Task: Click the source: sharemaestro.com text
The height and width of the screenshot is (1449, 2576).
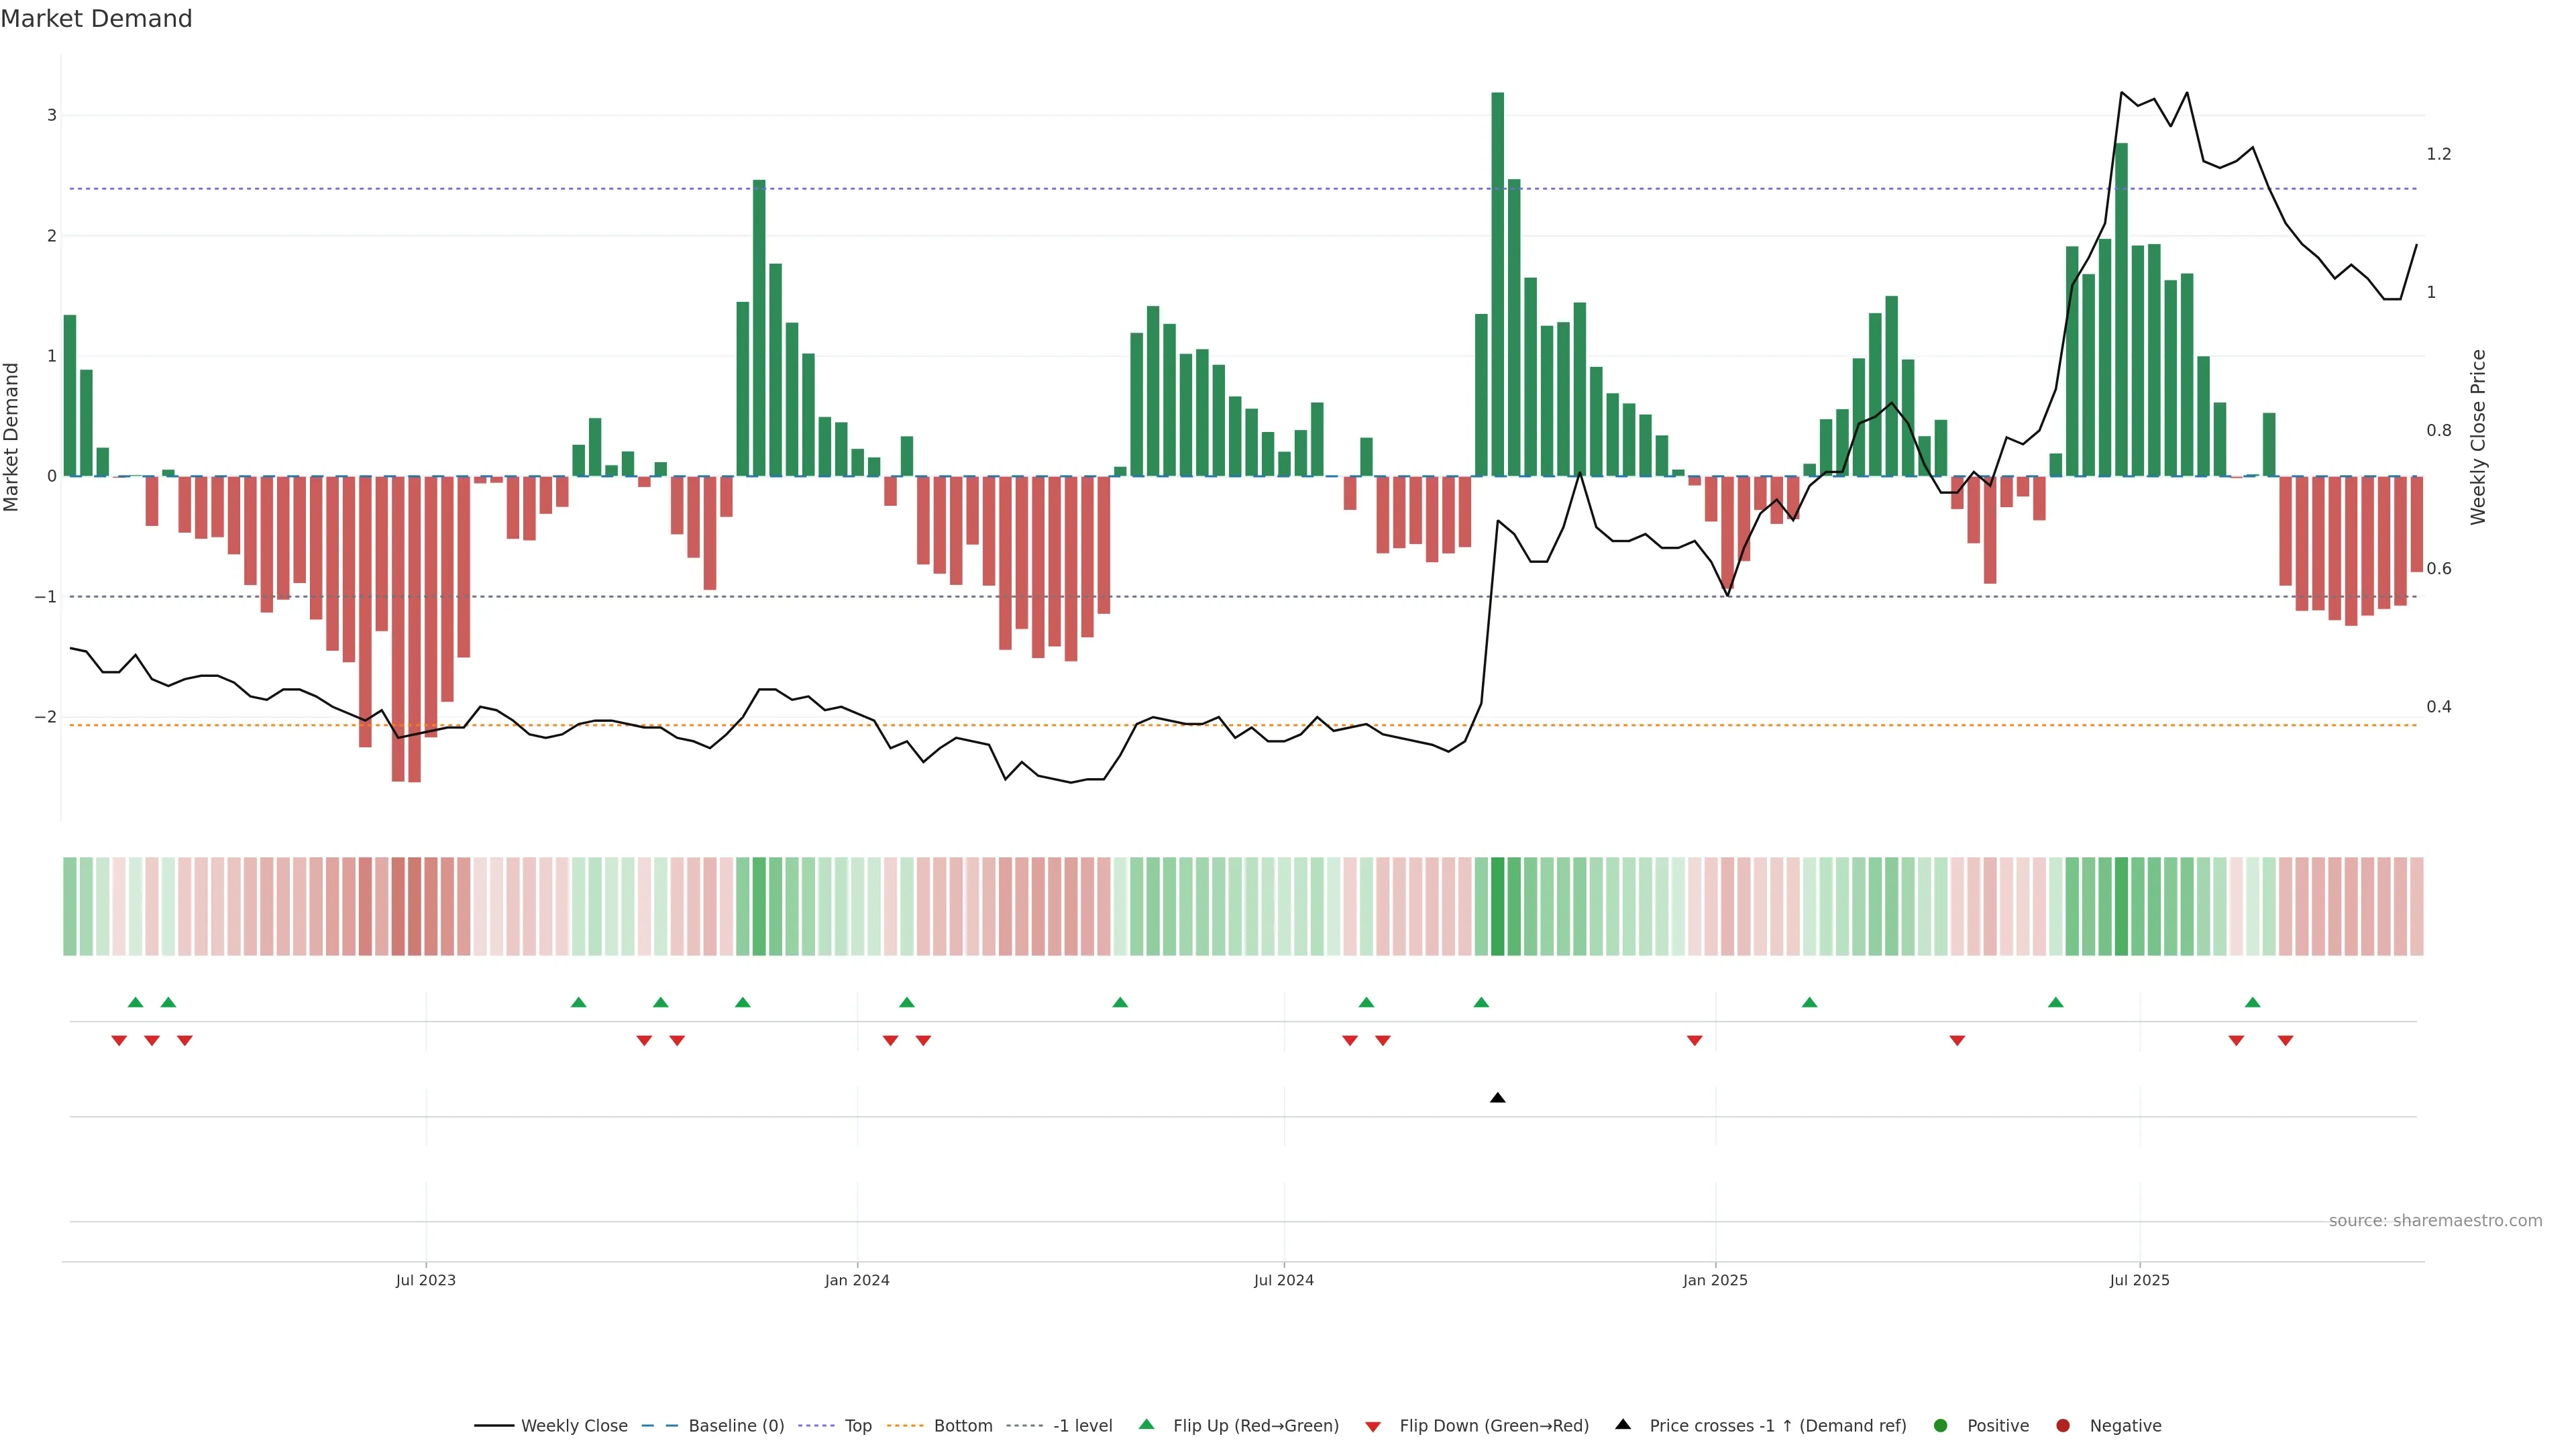Action: (2435, 1221)
